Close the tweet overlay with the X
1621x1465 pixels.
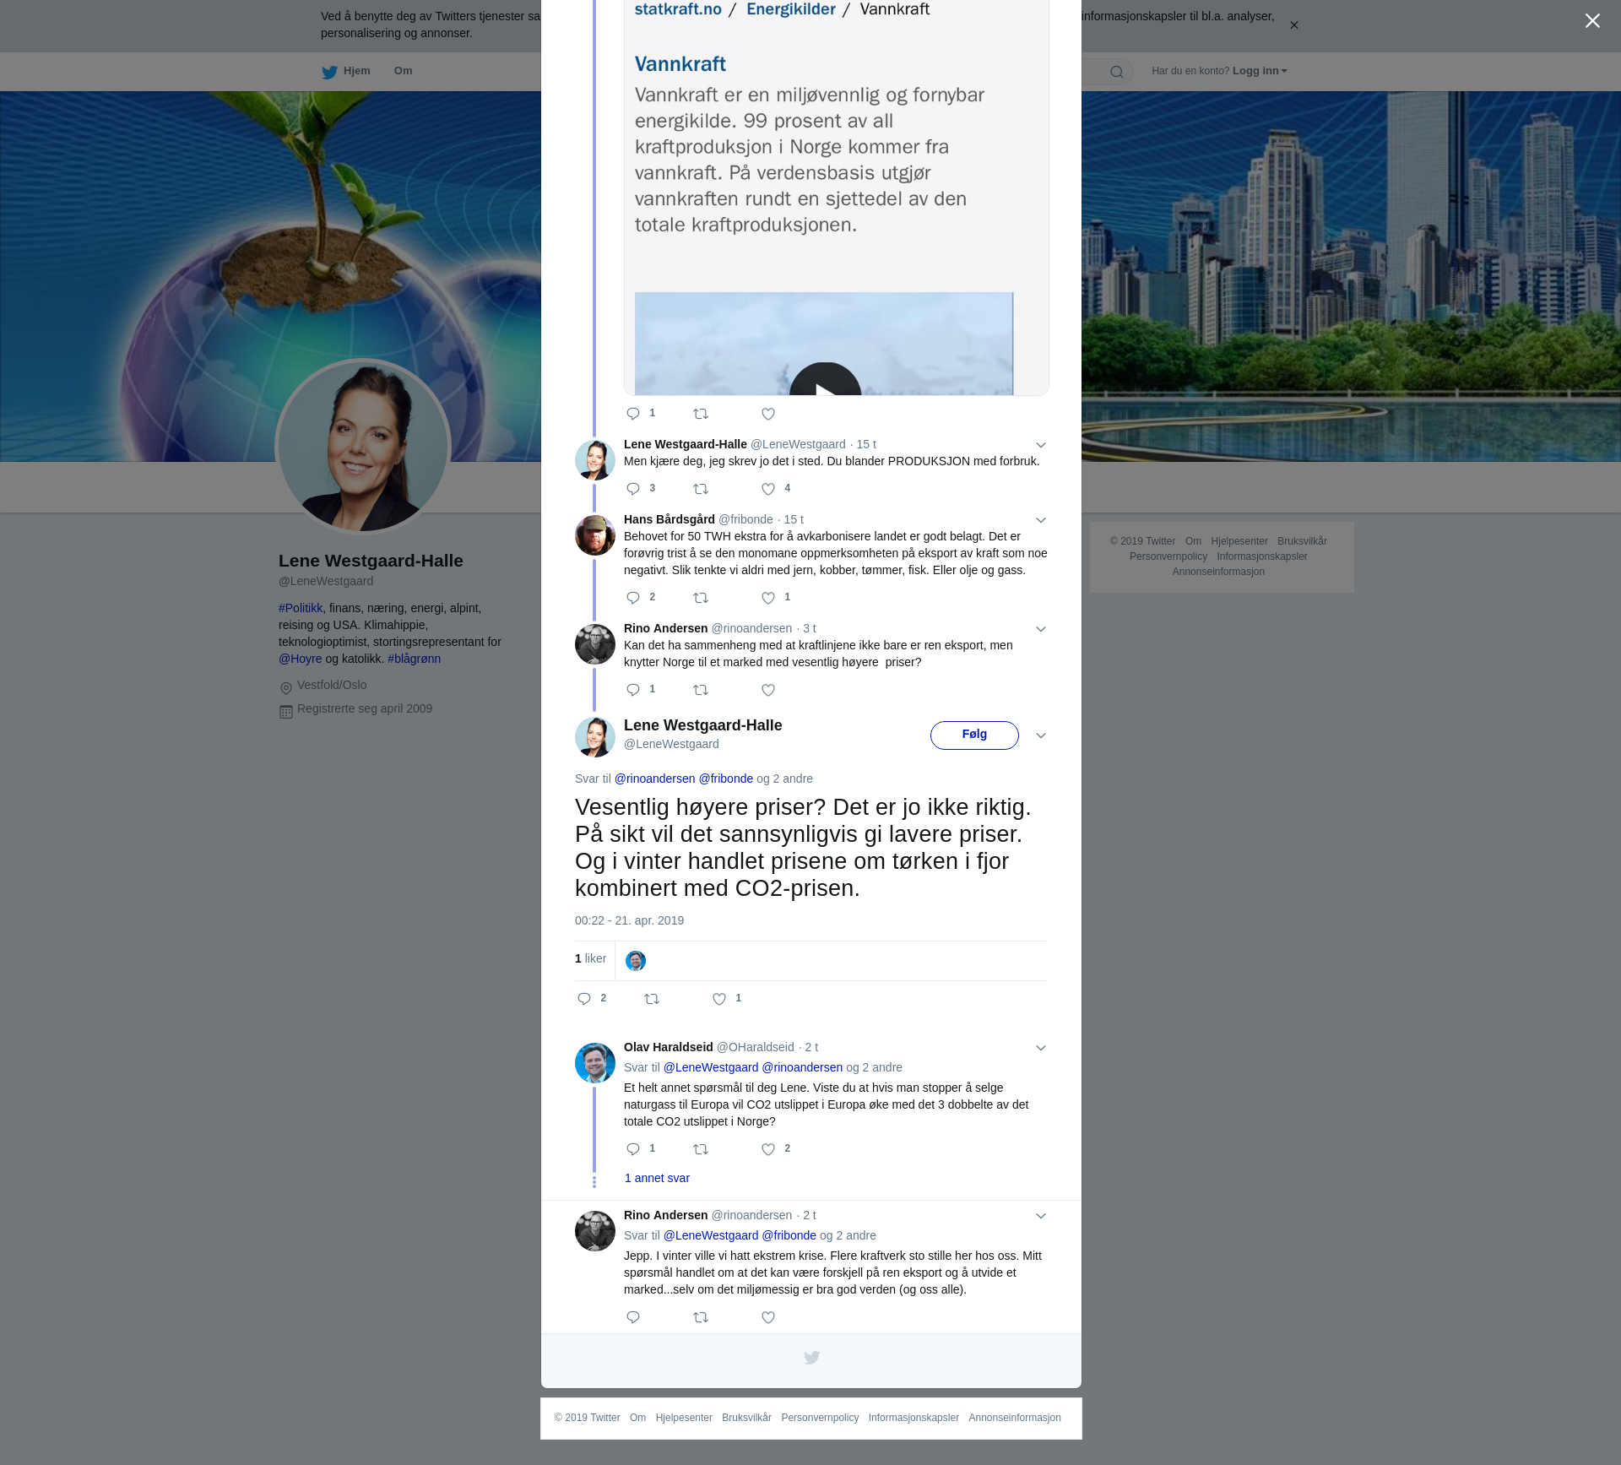1592,21
